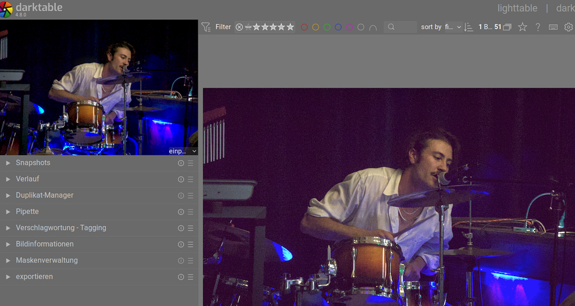The height and width of the screenshot is (306, 575).
Task: Toggle the green color label filter
Action: pos(327,27)
